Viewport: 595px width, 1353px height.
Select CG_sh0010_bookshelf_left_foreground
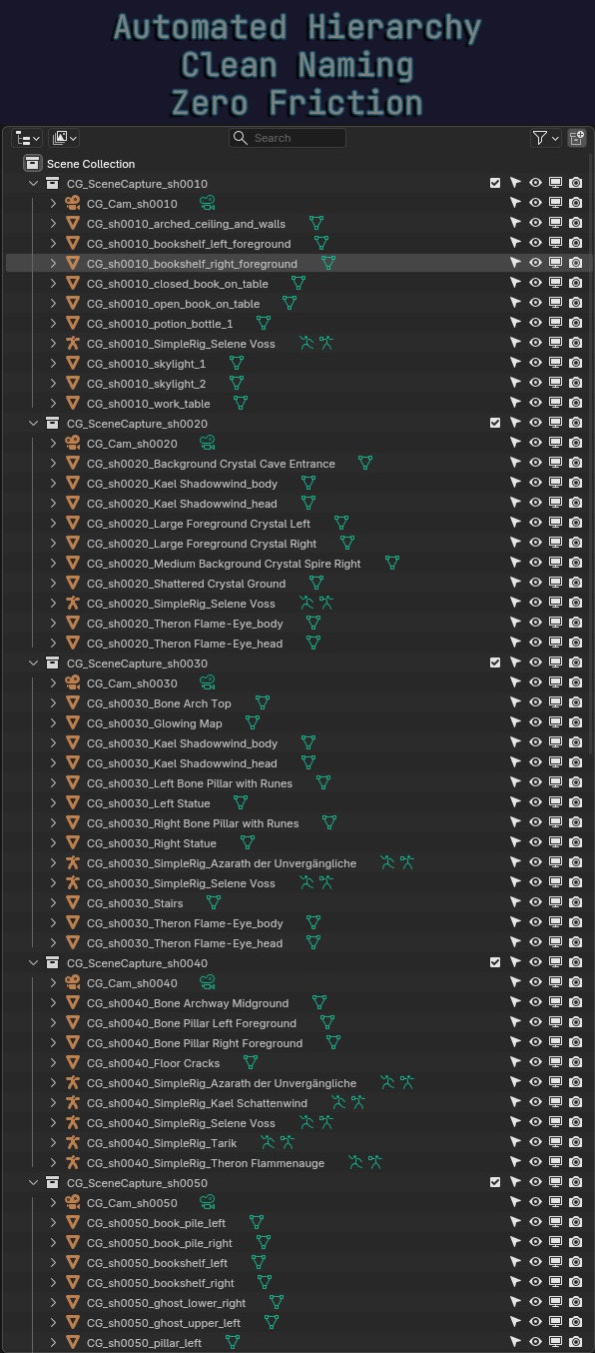point(189,244)
